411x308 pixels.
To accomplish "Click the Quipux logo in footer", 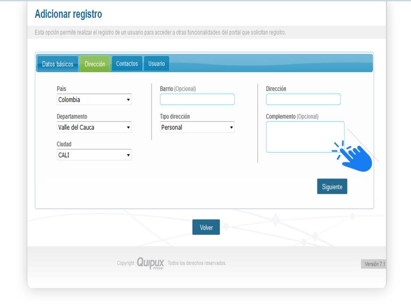I will point(150,263).
